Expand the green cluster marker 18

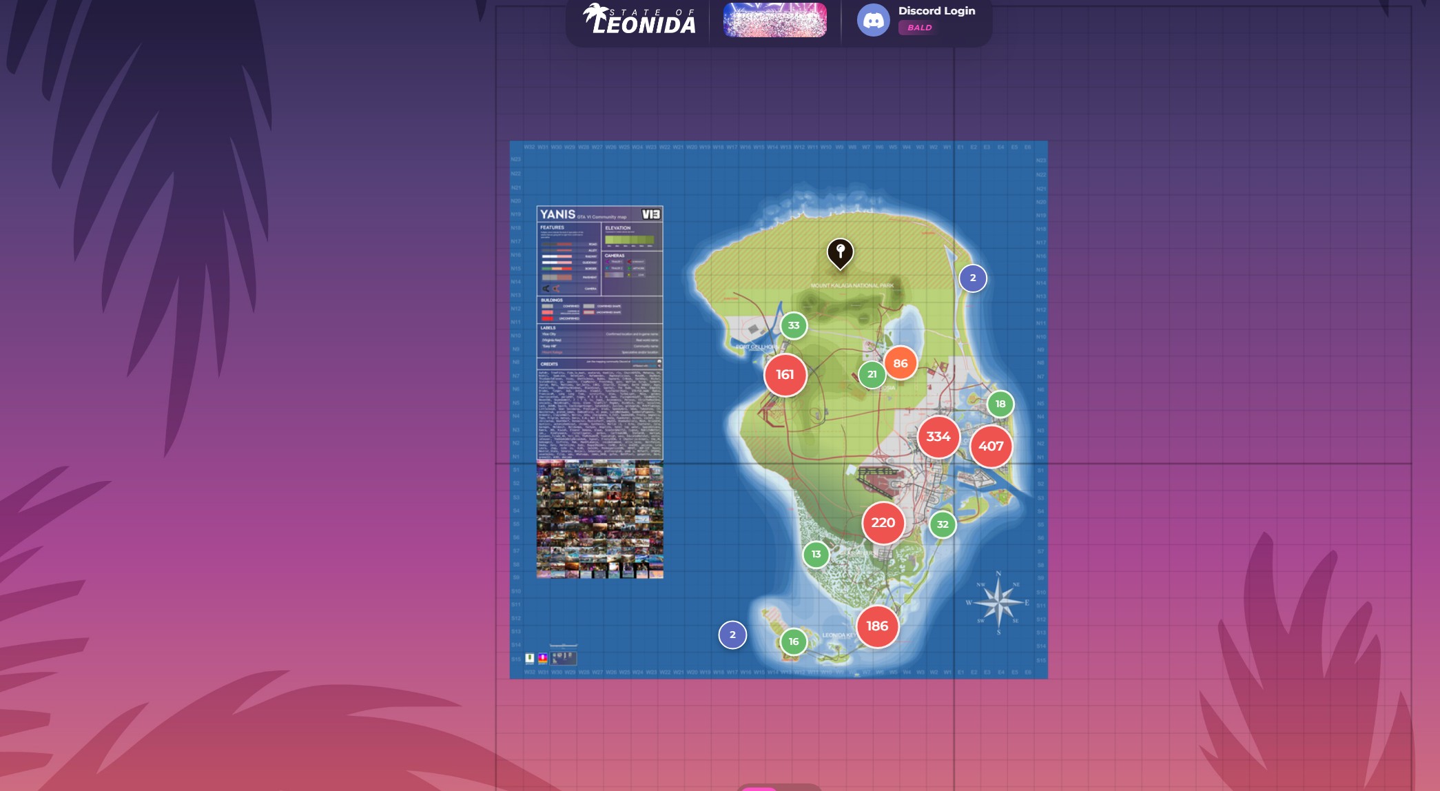pos(1000,404)
